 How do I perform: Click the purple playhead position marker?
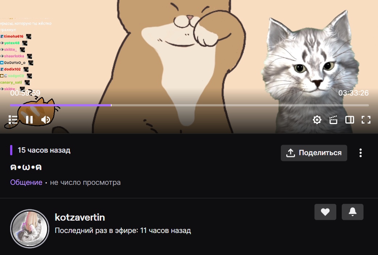111,105
